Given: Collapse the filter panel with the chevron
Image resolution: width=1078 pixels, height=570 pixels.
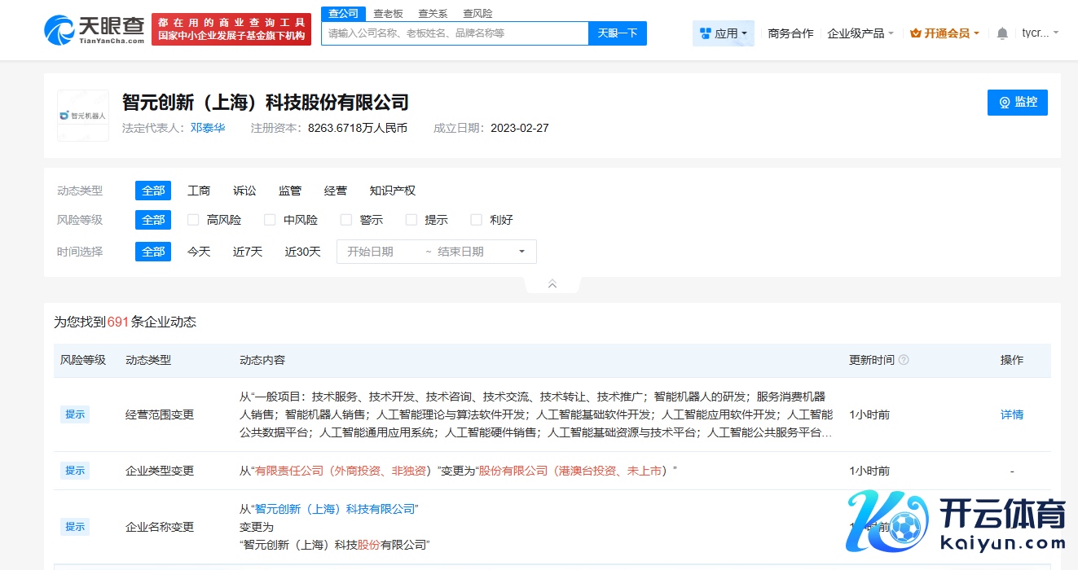Looking at the screenshot, I should point(552,284).
